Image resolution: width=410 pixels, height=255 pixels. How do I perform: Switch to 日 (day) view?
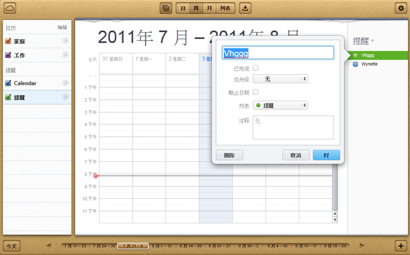point(183,8)
